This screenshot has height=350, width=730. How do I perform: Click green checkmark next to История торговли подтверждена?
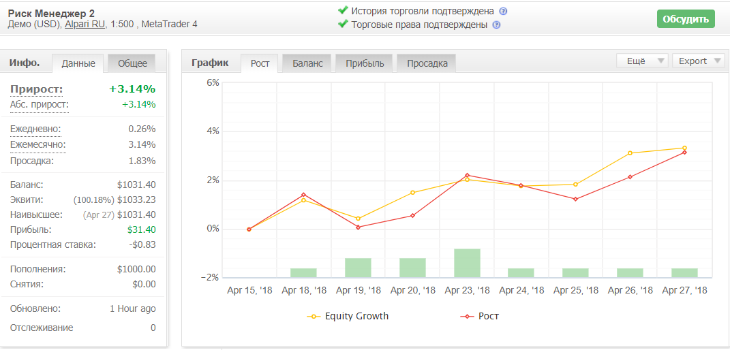tap(343, 10)
